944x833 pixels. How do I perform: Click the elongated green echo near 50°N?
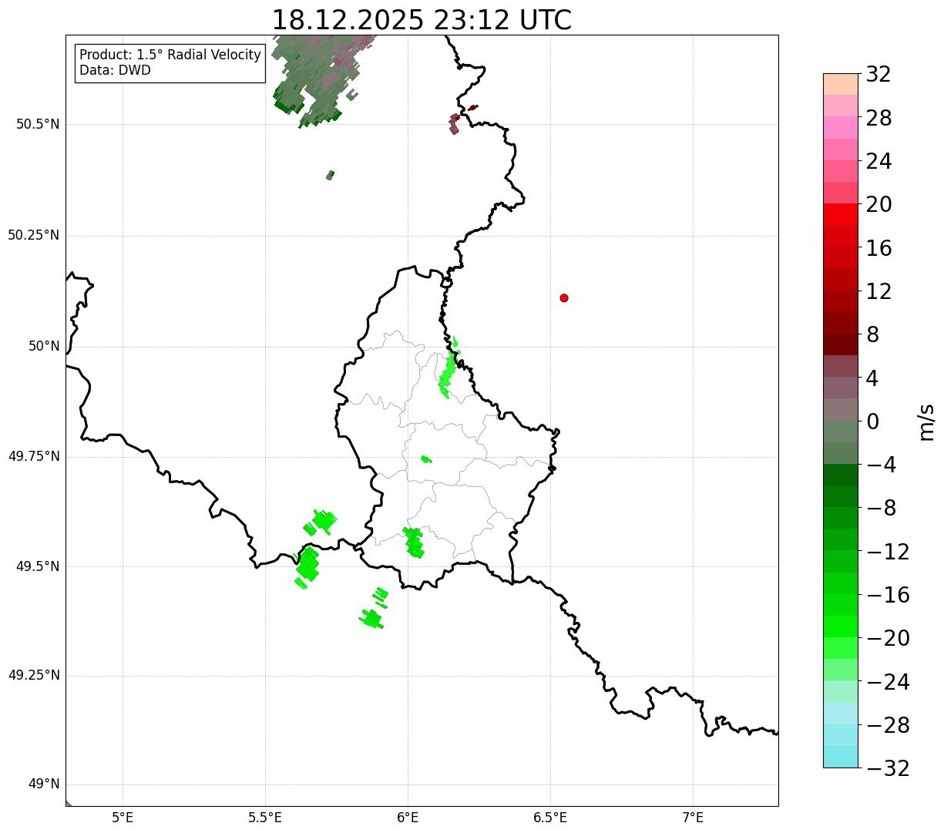coord(449,368)
